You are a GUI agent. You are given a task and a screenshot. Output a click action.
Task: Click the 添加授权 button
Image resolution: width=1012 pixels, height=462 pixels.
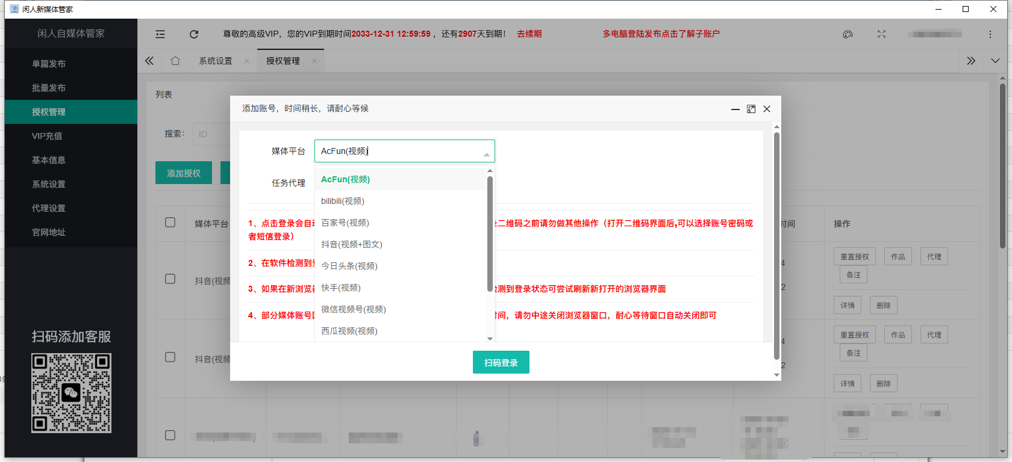(x=184, y=173)
